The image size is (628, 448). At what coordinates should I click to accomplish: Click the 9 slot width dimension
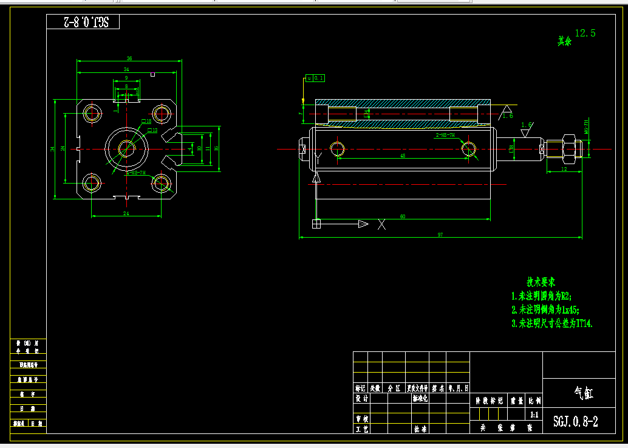[x=126, y=78]
